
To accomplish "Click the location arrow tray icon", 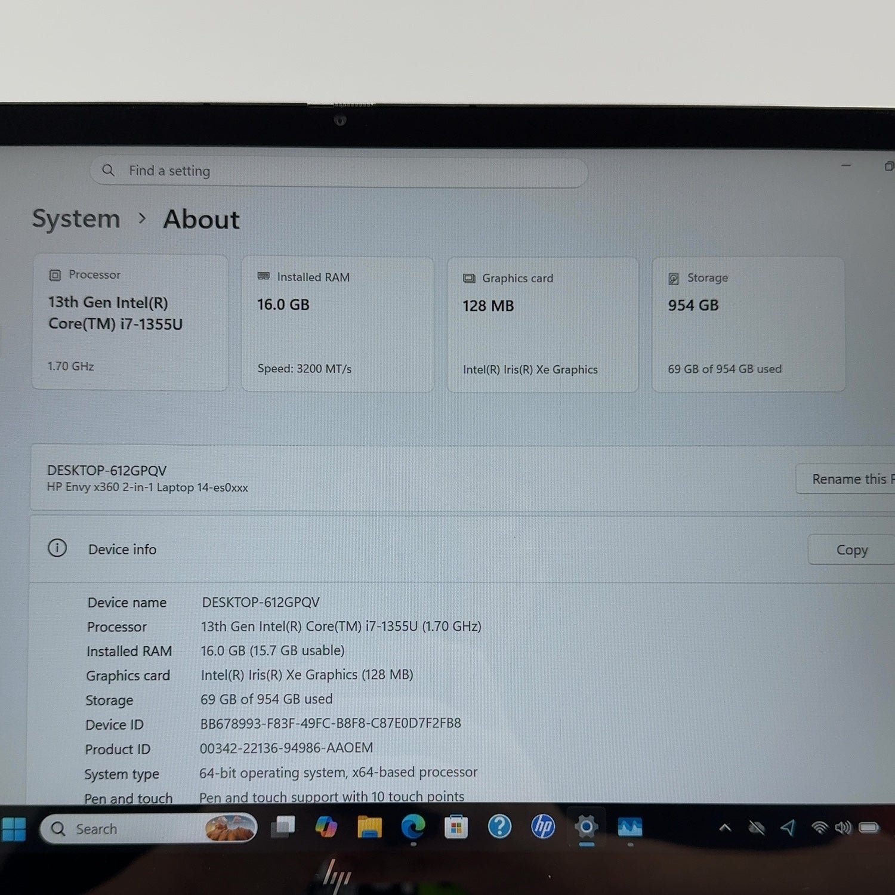I will pyautogui.click(x=788, y=827).
